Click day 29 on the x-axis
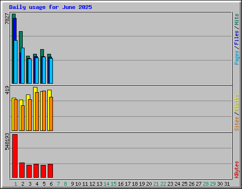Image resolution: width=242 pixels, height=189 pixels. click(x=213, y=184)
